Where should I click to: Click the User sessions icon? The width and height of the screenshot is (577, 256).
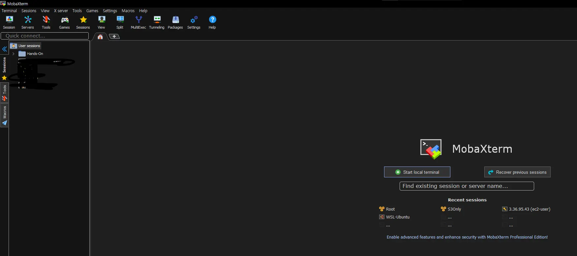pos(14,46)
